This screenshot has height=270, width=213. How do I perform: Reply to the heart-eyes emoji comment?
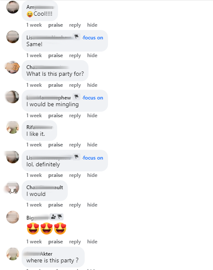click(x=75, y=242)
